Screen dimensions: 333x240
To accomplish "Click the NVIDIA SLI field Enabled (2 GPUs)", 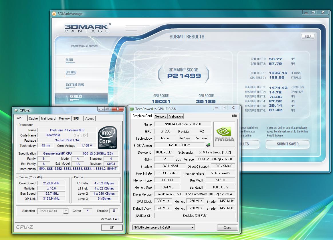I will (195, 216).
